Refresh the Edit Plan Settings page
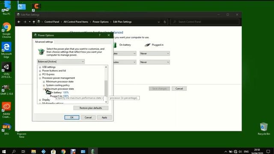Viewport: 274px width, 154px height. (x=165, y=22)
